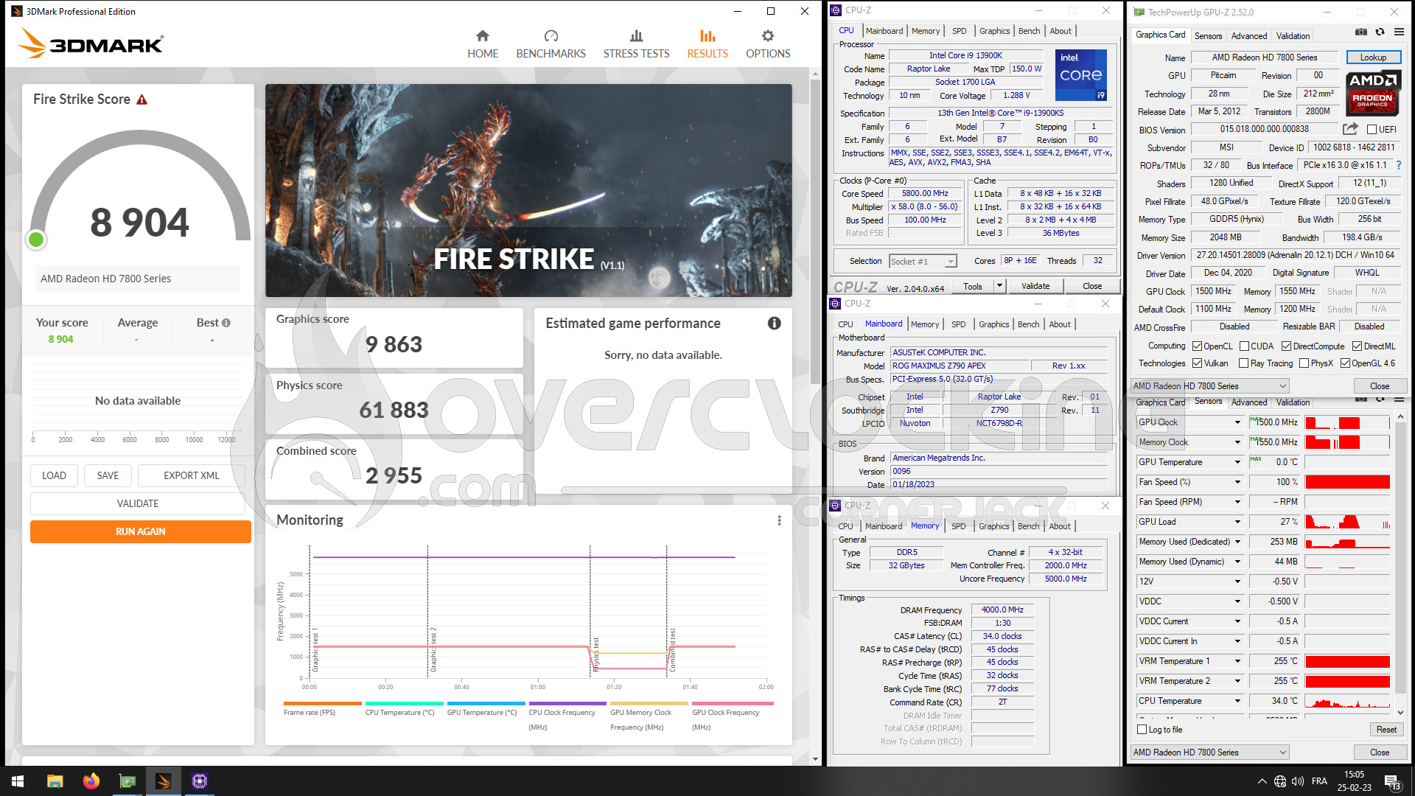Click the GPU Load red sensor graph
Image resolution: width=1415 pixels, height=796 pixels.
tap(1347, 522)
